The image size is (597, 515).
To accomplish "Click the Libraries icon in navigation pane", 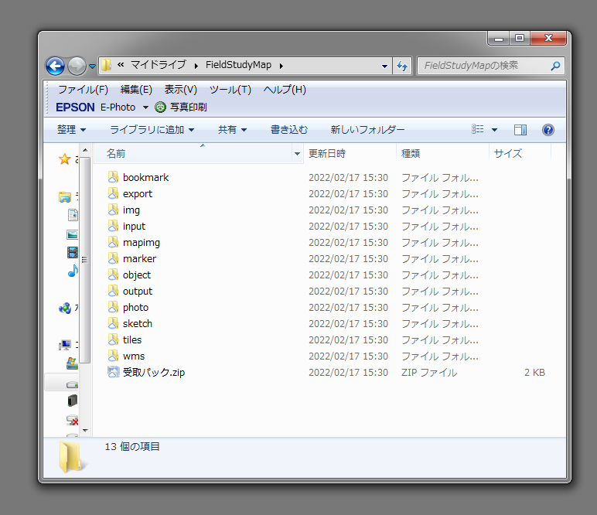I will coord(65,196).
